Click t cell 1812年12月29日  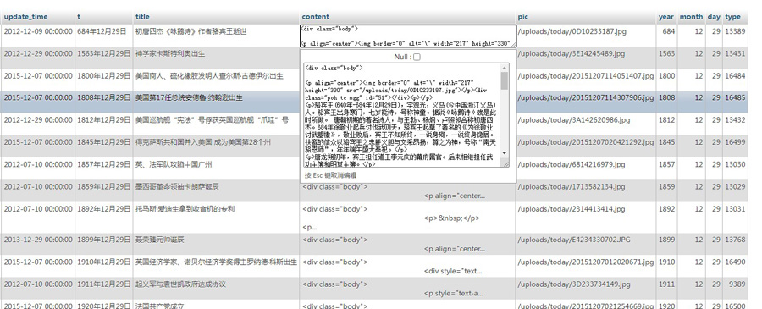(103, 120)
